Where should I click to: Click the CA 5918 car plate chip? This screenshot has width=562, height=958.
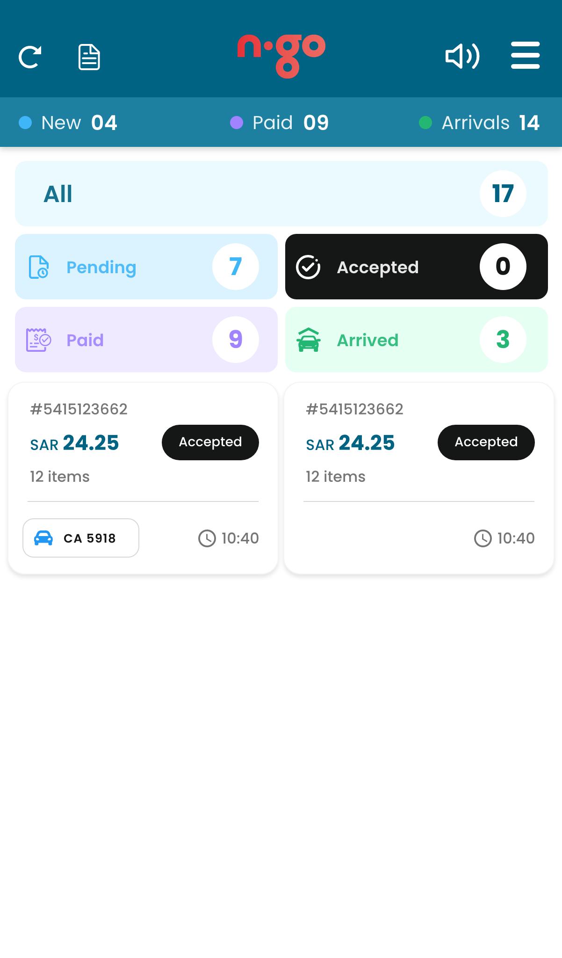[x=81, y=538]
